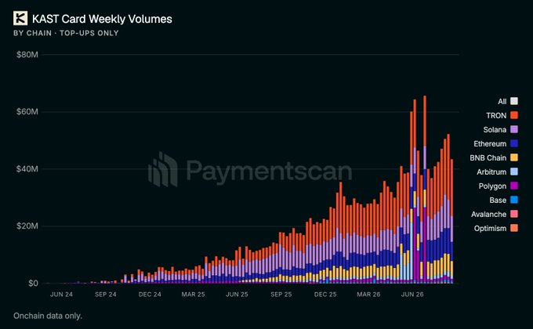533x329 pixels.
Task: Select the Solana legend label
Action: [x=495, y=129]
